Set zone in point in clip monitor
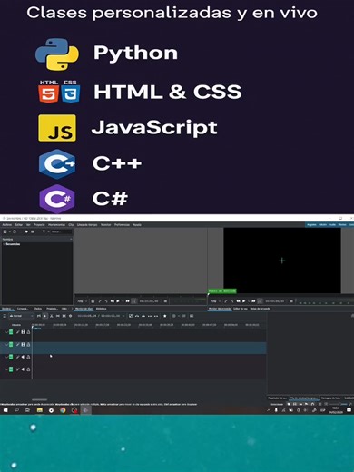354x472 pixels. 100,301
